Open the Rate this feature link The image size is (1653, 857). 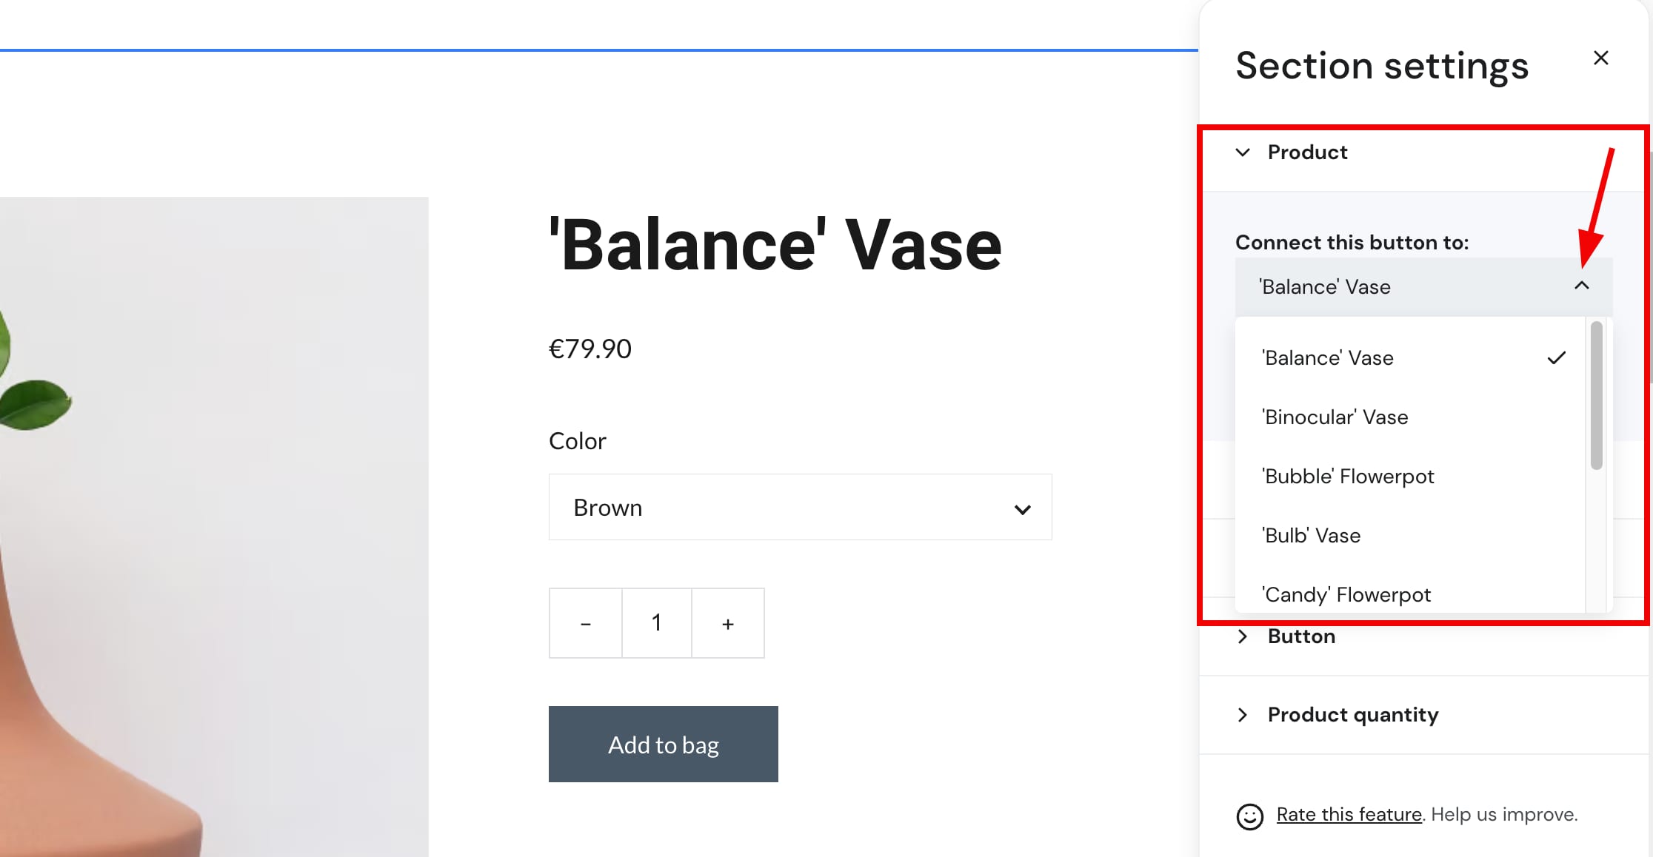(x=1348, y=814)
